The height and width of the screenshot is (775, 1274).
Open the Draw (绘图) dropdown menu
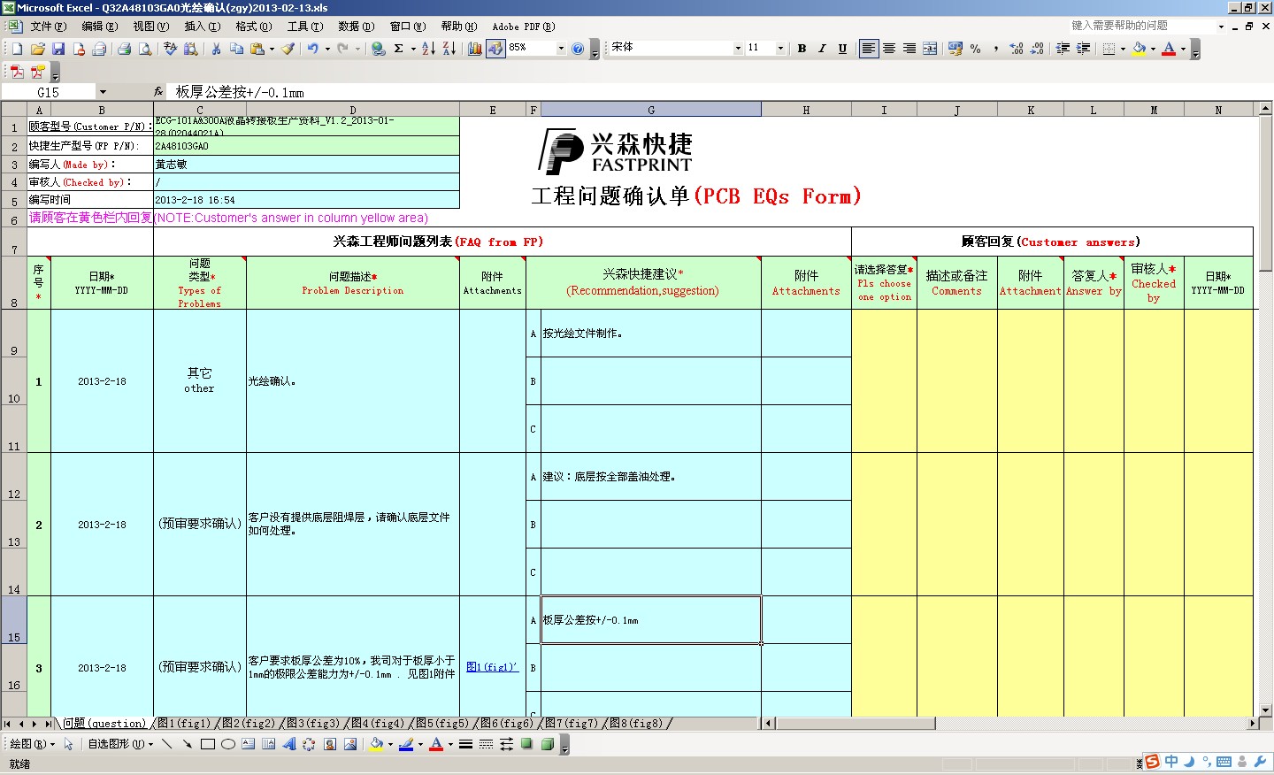32,744
